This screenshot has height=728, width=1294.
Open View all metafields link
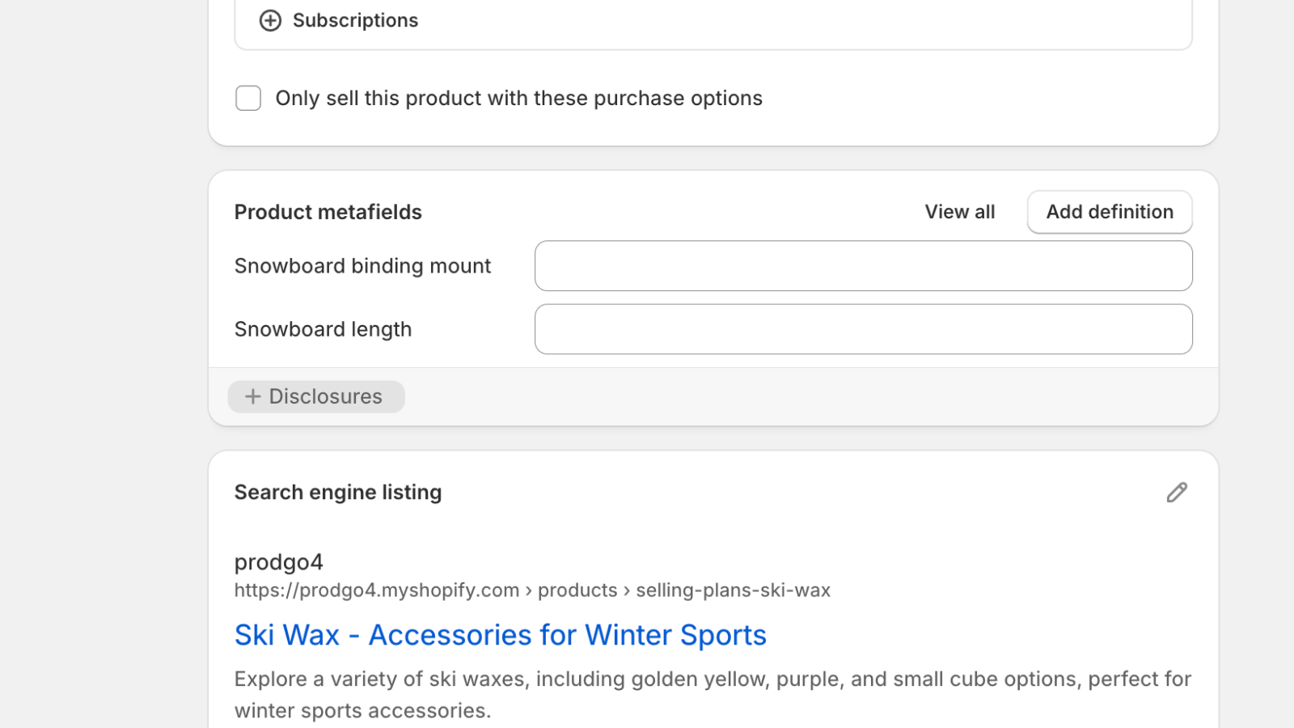click(960, 212)
